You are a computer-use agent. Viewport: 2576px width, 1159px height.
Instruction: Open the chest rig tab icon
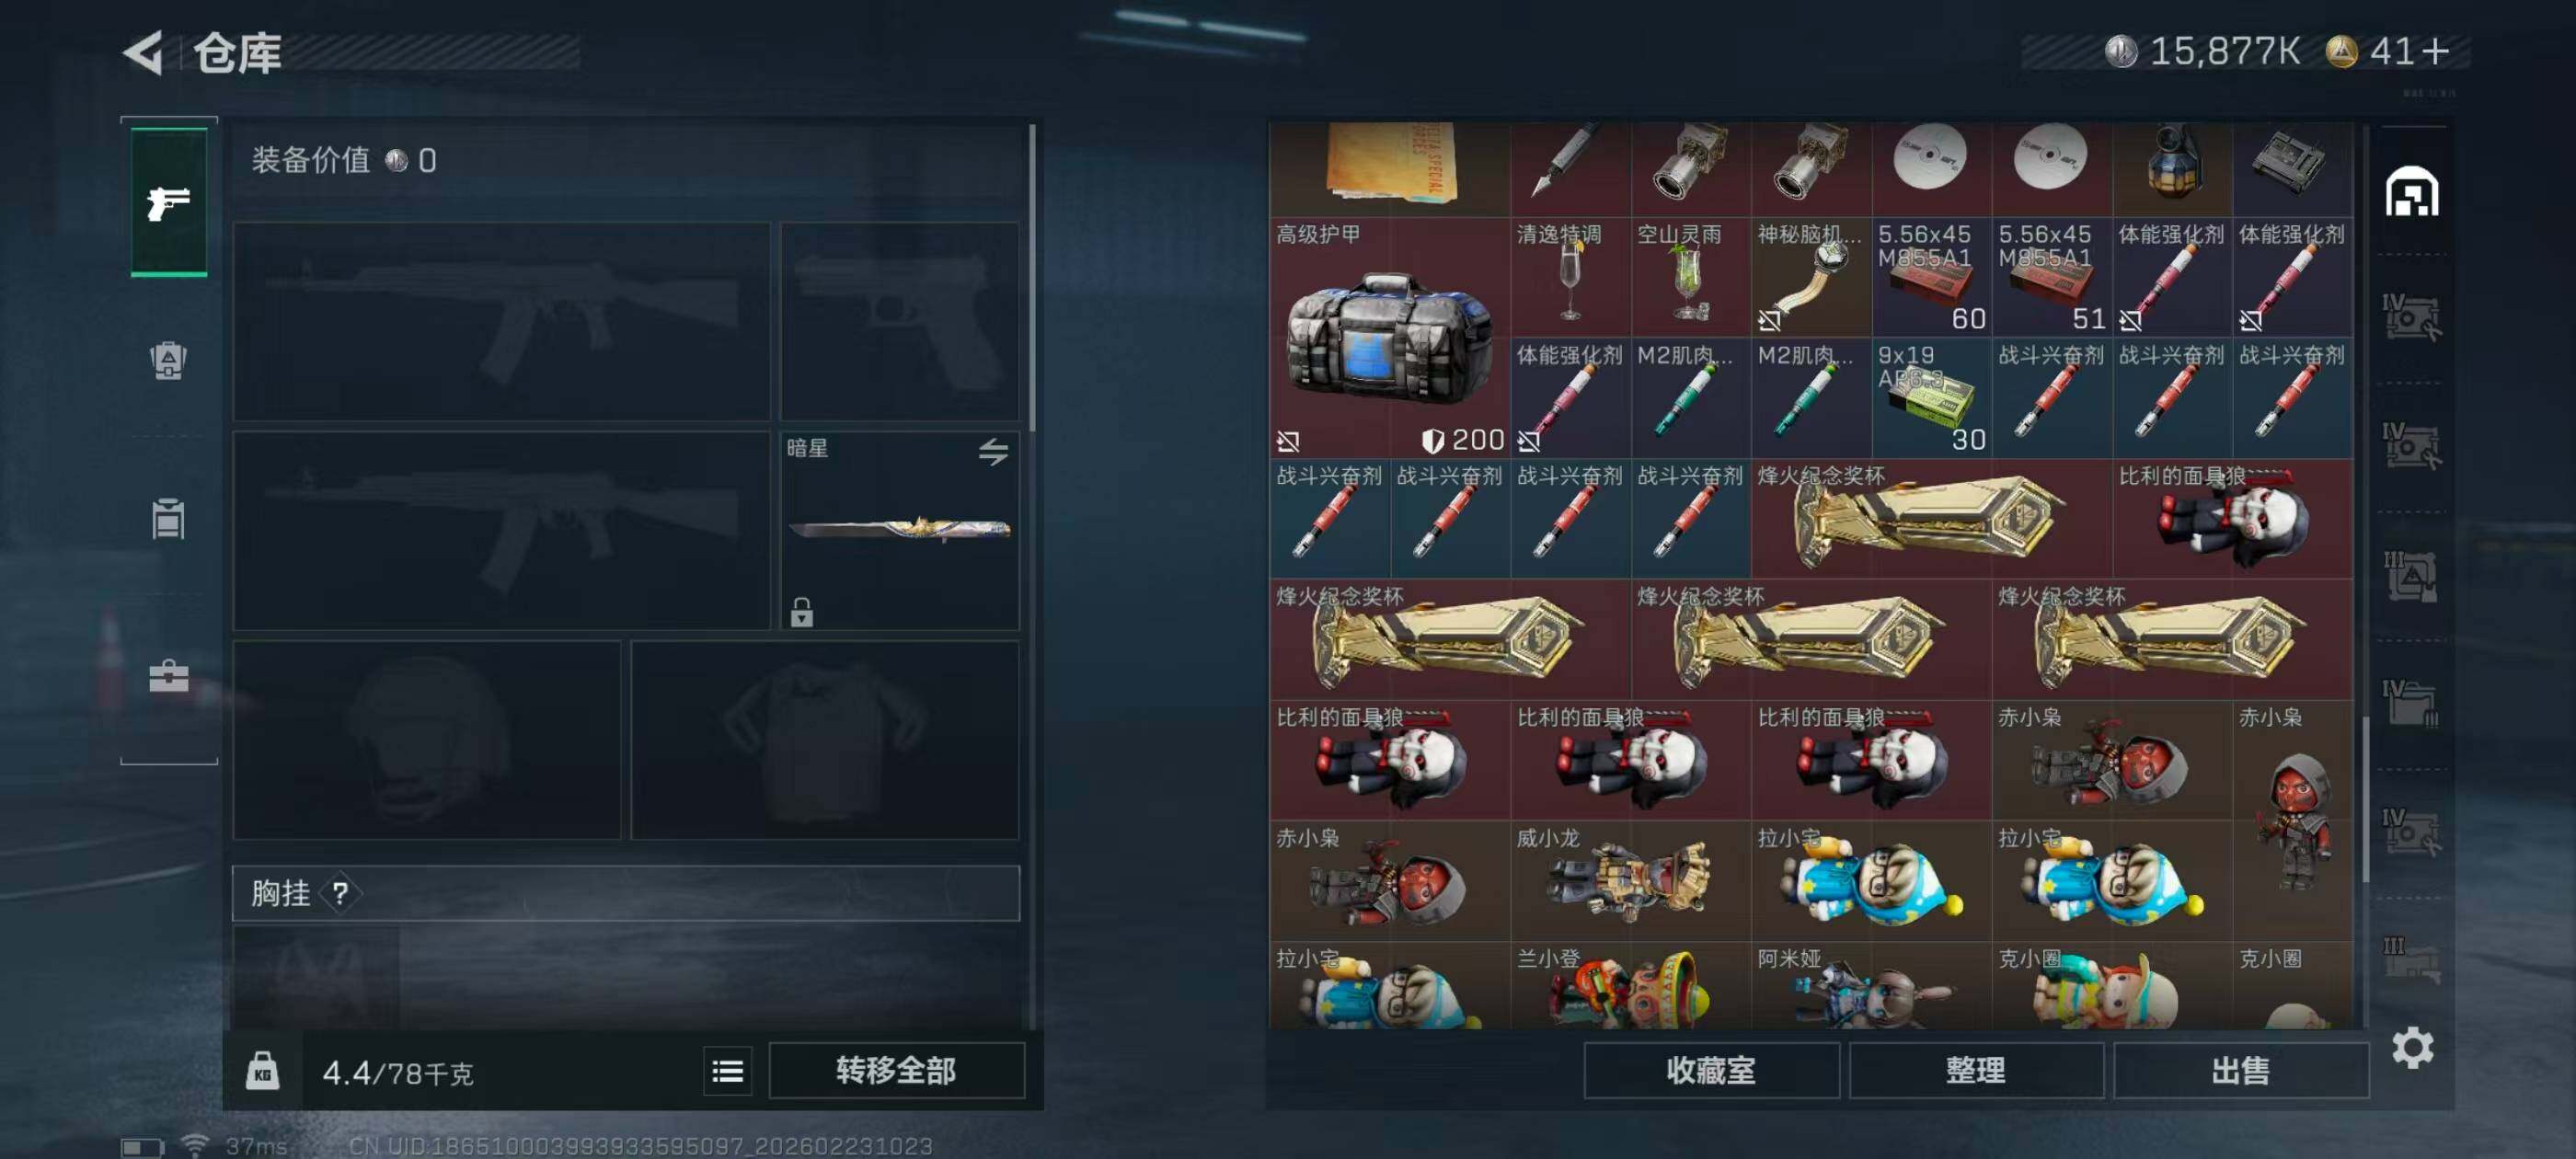(168, 518)
